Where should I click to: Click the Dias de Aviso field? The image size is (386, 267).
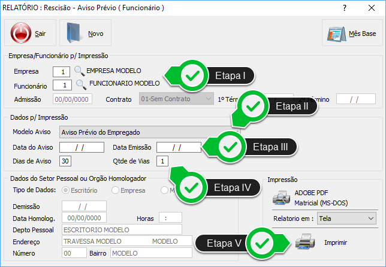tap(66, 161)
